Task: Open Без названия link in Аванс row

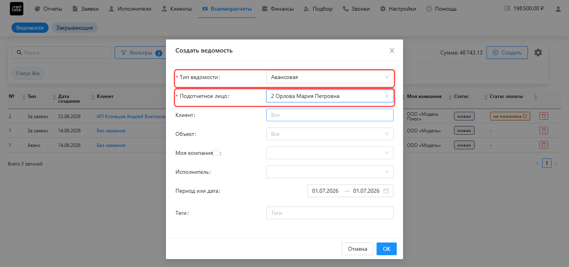Action: [111, 145]
